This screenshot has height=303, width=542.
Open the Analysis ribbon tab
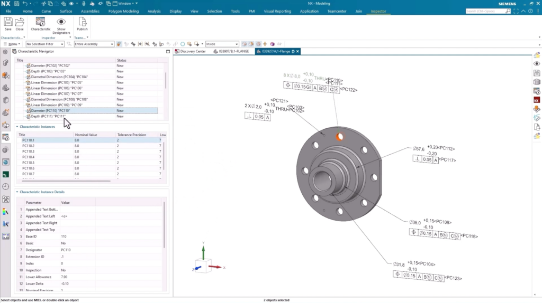click(x=154, y=11)
